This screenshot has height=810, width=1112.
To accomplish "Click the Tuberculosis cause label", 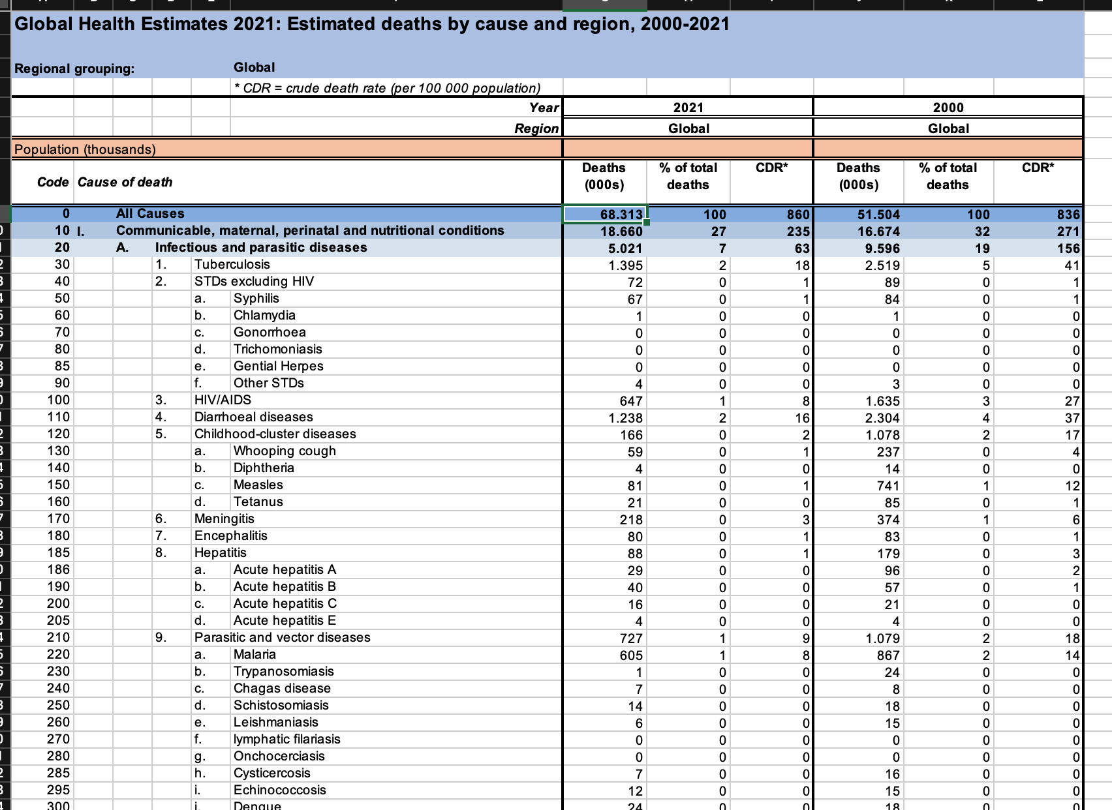I will (232, 264).
